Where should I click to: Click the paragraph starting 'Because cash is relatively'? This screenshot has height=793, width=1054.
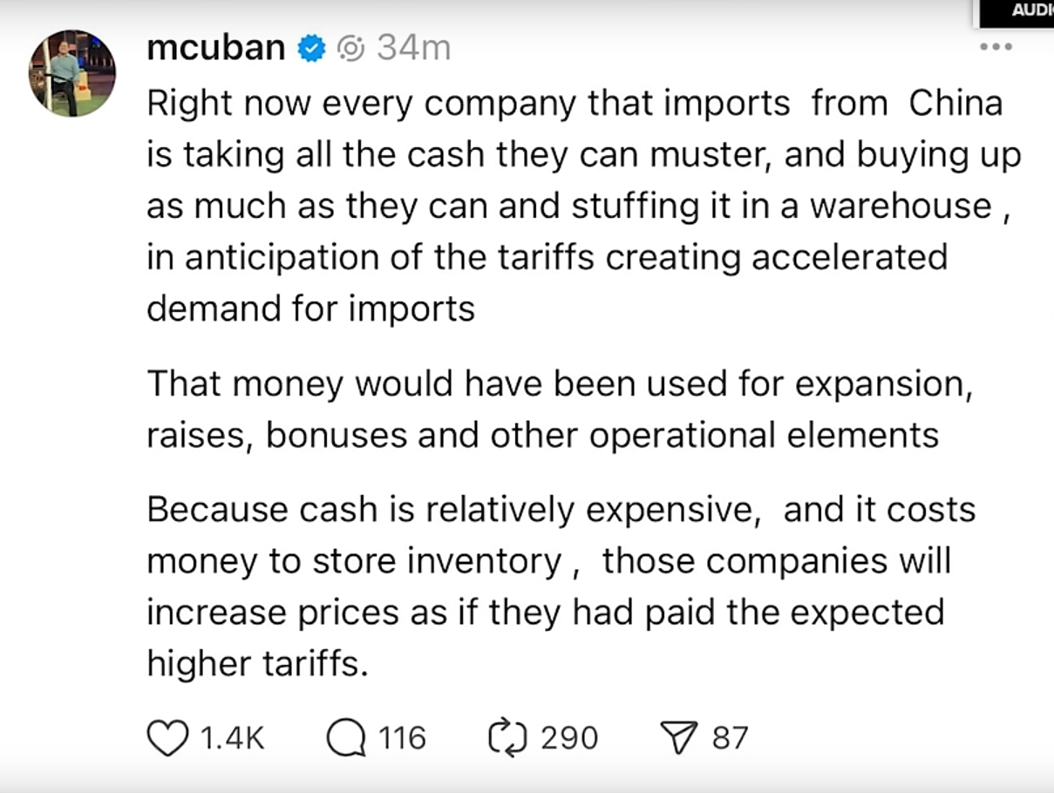point(561,586)
